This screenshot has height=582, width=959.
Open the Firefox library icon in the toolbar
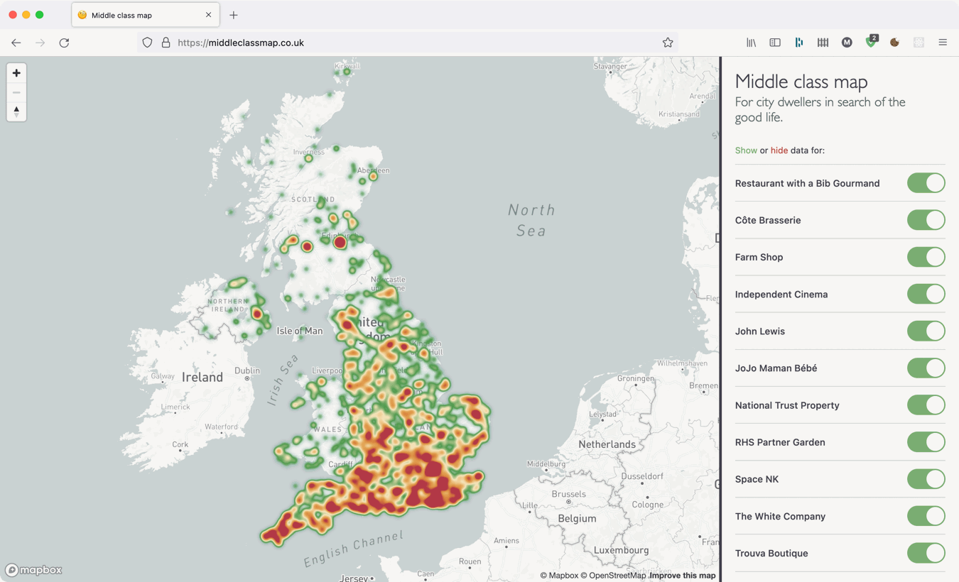pos(751,43)
